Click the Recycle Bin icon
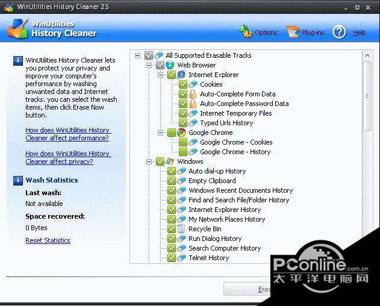Image resolution: width=380 pixels, height=306 pixels. pos(181,229)
